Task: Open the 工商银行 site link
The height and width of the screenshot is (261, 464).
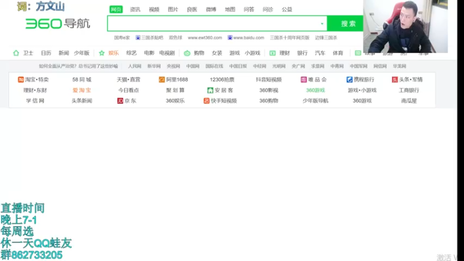Action: 409,90
